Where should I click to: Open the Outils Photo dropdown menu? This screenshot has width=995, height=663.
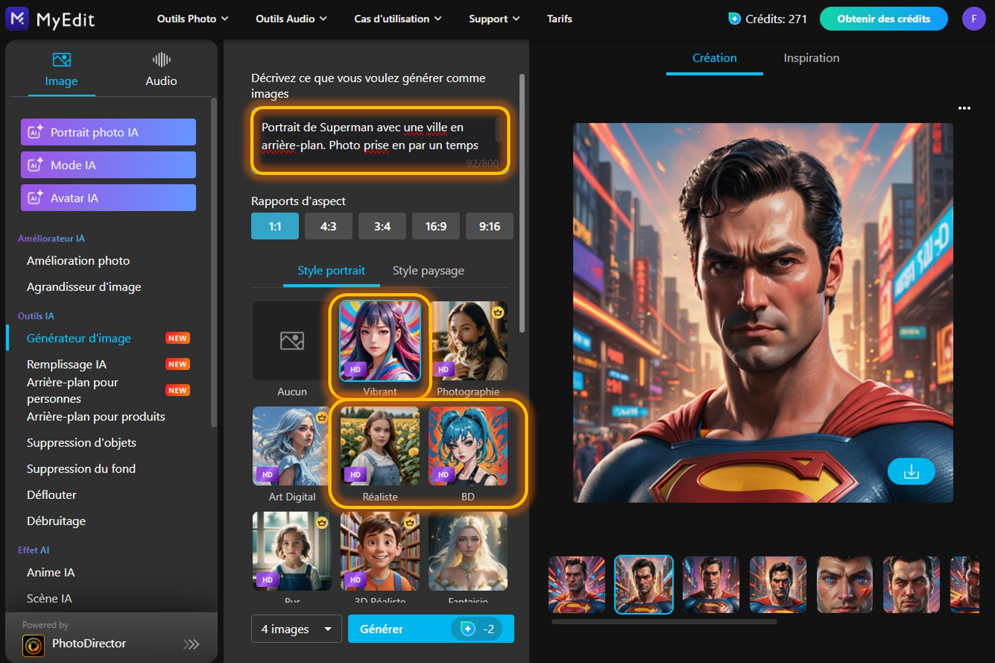(192, 19)
